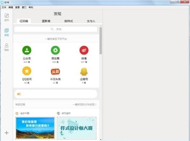The width and height of the screenshot is (190, 141).
Task: Select the 发现 discover icon in sidebar
Action: coord(7,31)
